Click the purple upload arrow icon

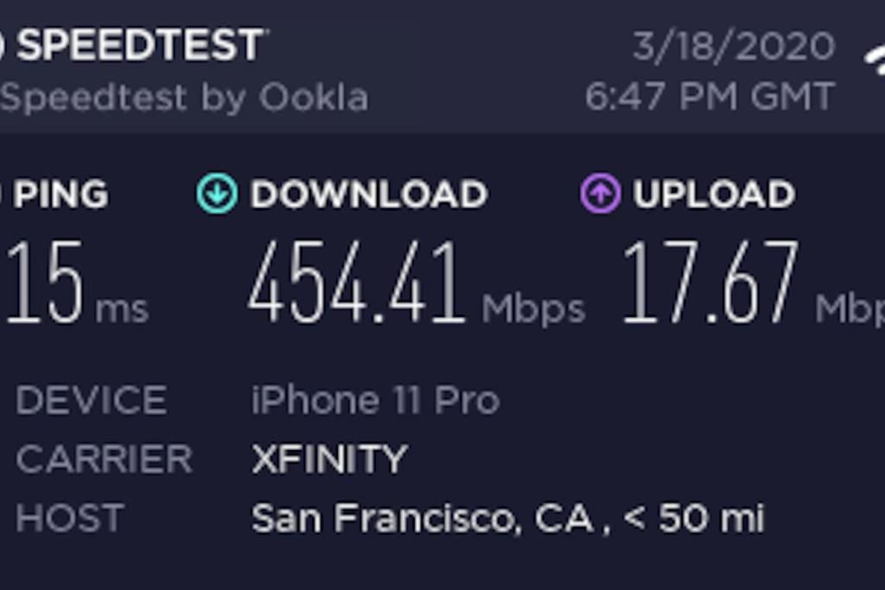601,193
